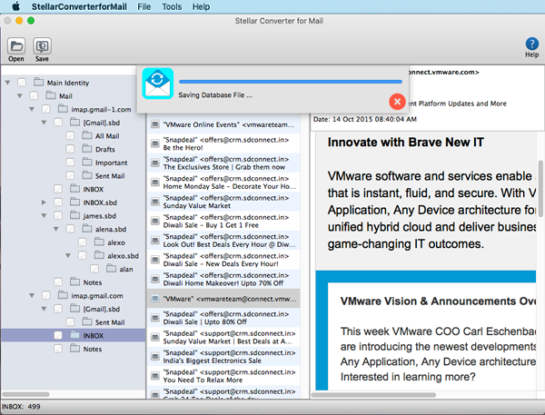545x415 pixels.
Task: Select Sent Mail under imap.gmail-1.com
Action: (110, 176)
